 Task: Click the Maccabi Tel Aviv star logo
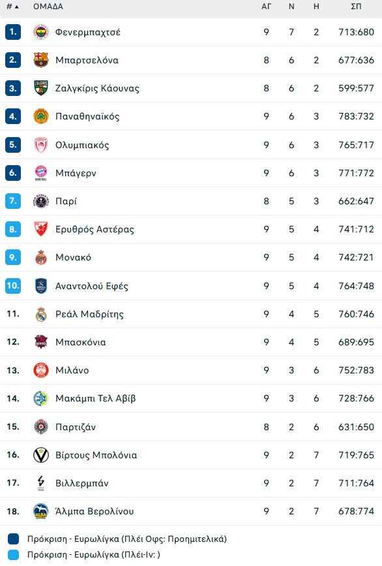coord(40,398)
